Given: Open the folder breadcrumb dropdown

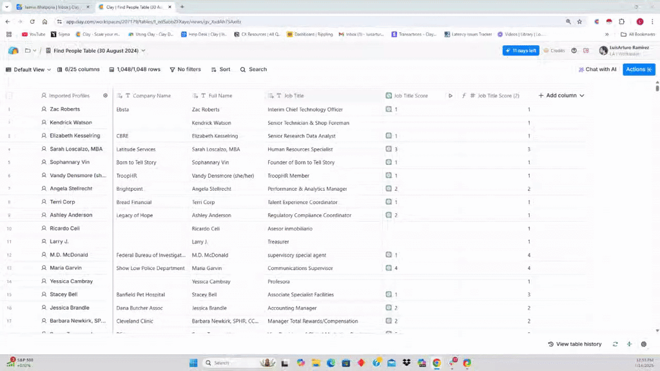Looking at the screenshot, I should click(30, 50).
